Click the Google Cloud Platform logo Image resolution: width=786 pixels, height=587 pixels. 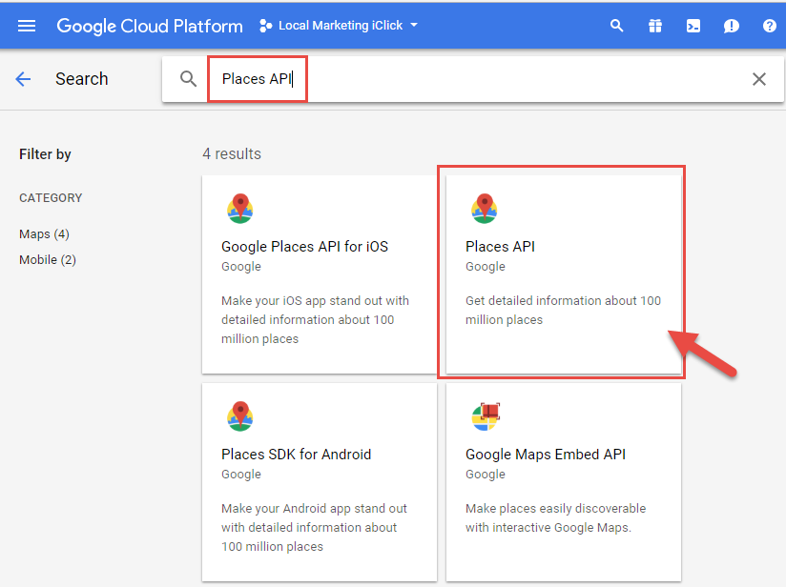tap(150, 26)
